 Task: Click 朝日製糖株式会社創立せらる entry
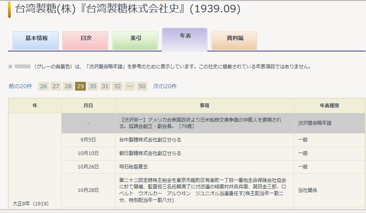coord(150,153)
